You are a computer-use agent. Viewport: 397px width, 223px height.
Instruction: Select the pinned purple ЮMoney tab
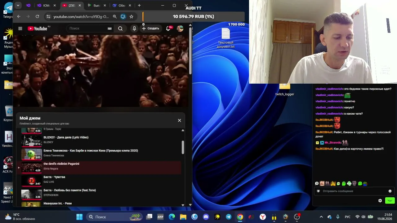[29, 5]
